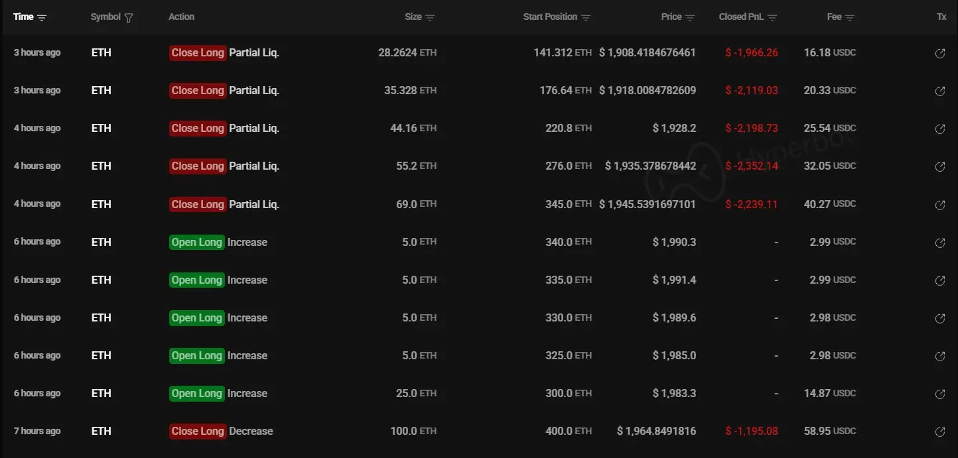Click price $1,935.378678442
This screenshot has width=958, height=458.
point(650,166)
